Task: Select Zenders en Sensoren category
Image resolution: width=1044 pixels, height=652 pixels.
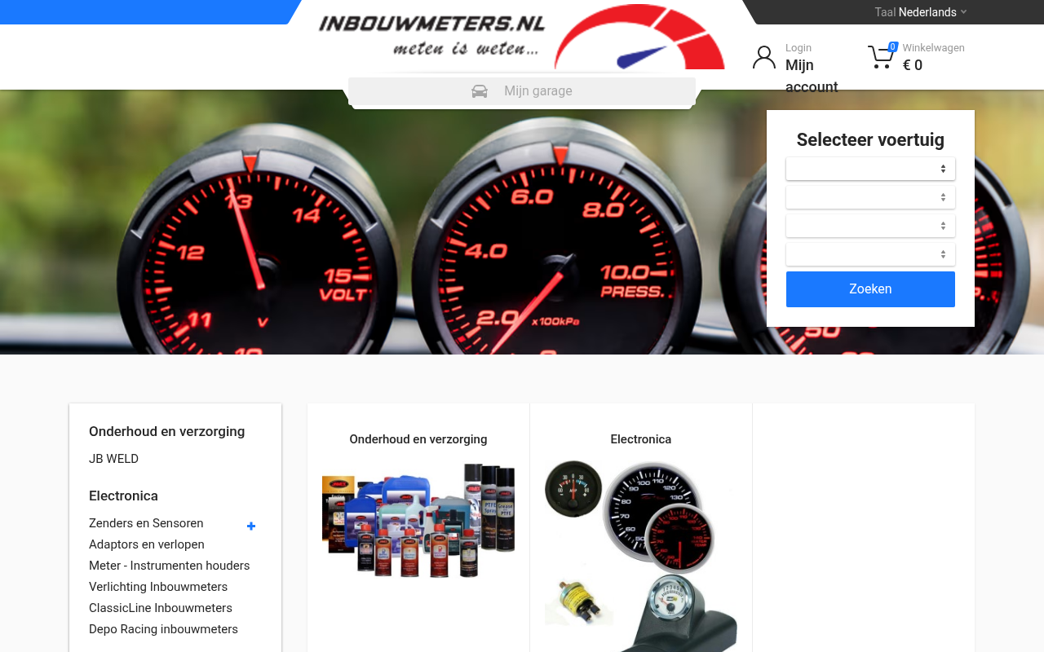Action: pyautogui.click(x=146, y=523)
